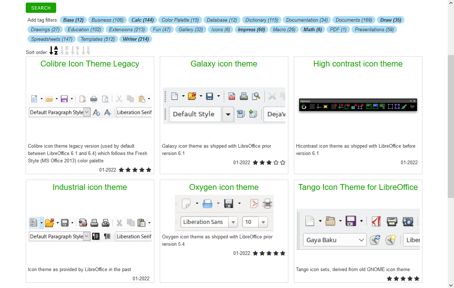Toggle off the Impress (60) filter
454x288 pixels.
[251, 29]
